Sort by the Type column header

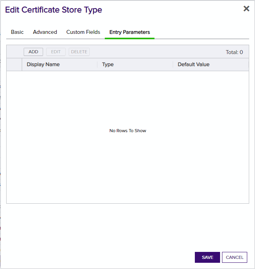point(135,65)
